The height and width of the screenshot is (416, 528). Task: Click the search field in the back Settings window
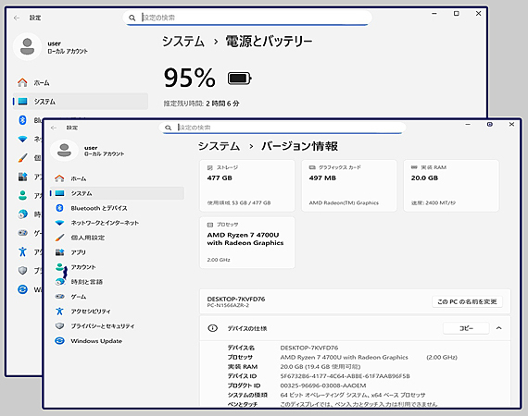point(247,18)
